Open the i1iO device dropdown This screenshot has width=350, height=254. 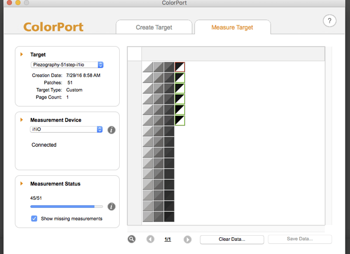click(67, 130)
